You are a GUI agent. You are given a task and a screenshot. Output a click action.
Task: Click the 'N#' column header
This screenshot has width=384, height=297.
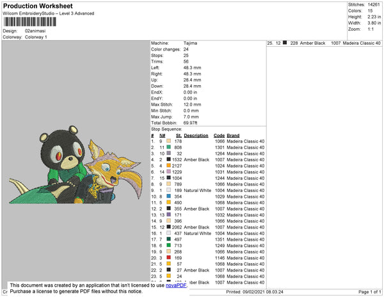(x=163, y=136)
